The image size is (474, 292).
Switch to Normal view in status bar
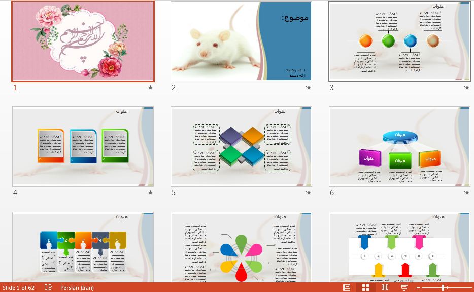pos(347,287)
